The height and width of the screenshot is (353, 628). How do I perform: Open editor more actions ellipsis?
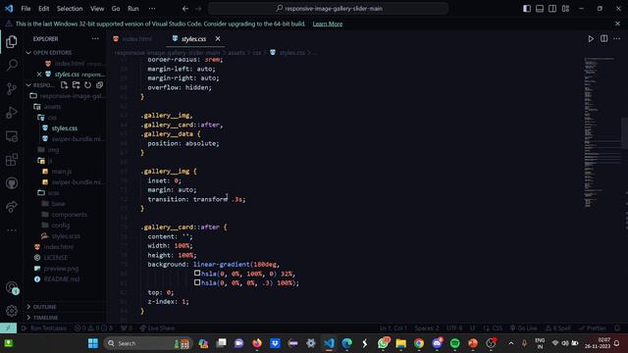tap(617, 39)
